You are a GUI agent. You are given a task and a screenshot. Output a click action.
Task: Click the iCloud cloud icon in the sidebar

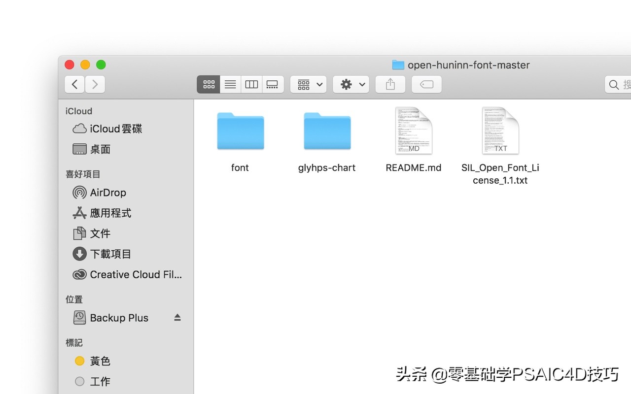click(79, 129)
